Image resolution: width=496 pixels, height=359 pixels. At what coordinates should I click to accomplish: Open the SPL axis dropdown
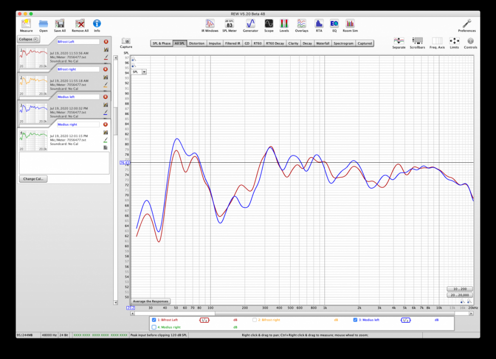(144, 72)
